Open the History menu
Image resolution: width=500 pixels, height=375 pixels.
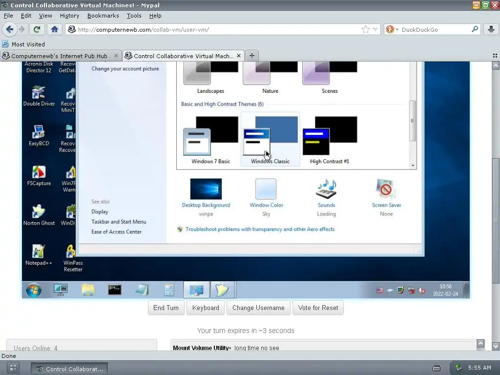[x=69, y=16]
